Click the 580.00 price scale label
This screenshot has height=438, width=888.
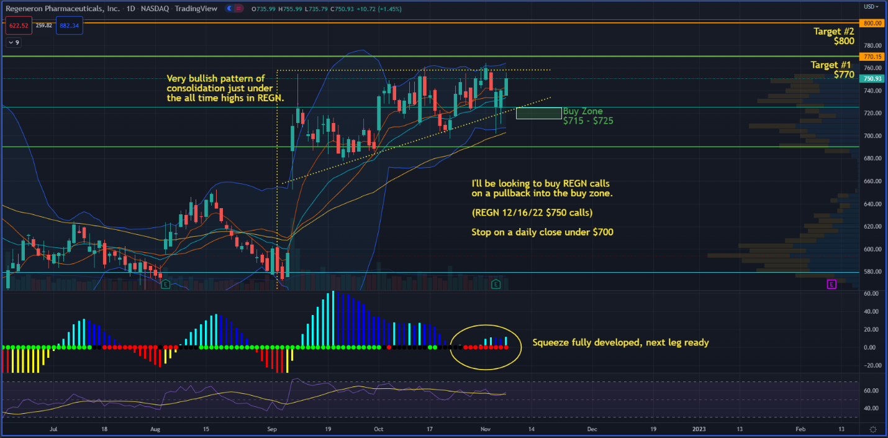pos(872,271)
